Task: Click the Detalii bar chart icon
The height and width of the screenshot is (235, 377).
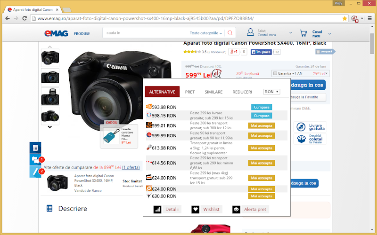Action: pos(157,209)
